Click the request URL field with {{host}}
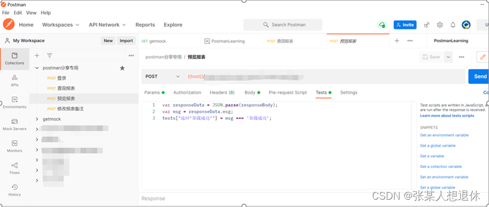Viewport: 489px width, 207px height. pyautogui.click(x=324, y=76)
